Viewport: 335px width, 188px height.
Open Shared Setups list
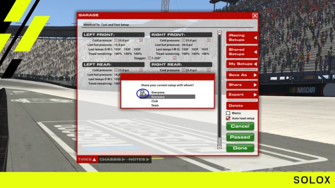click(242, 52)
